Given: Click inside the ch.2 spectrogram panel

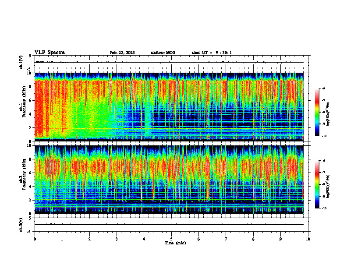Looking at the screenshot, I should tap(169, 180).
